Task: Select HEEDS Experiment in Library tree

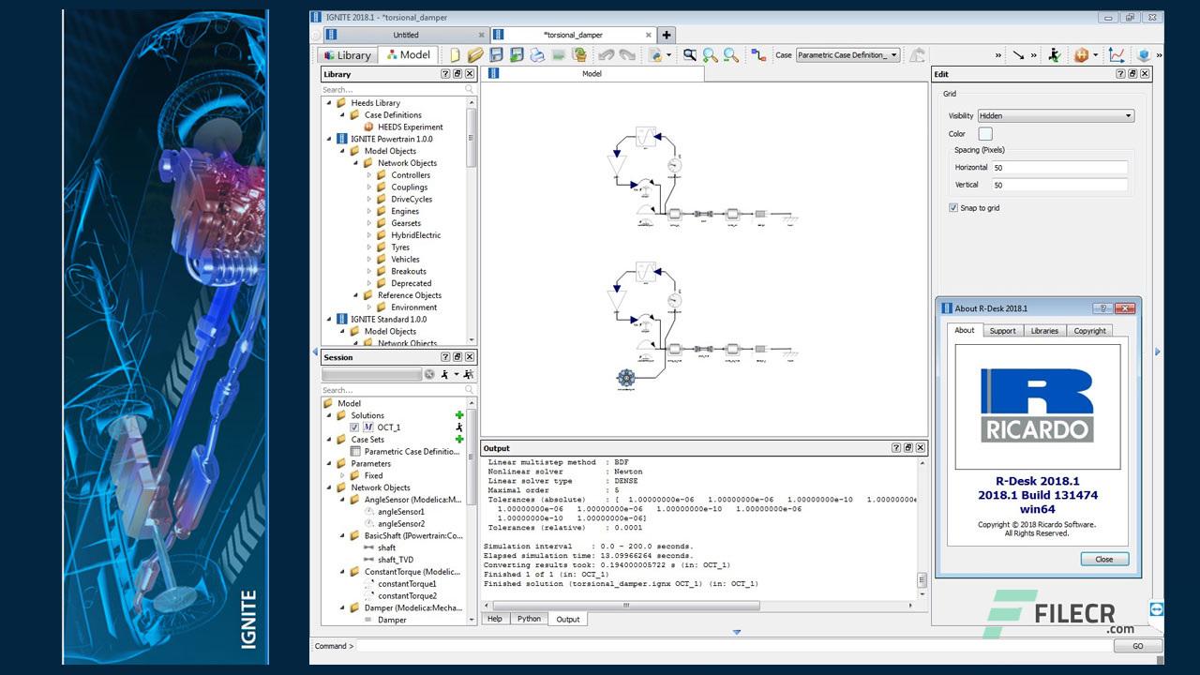Action: pos(410,127)
